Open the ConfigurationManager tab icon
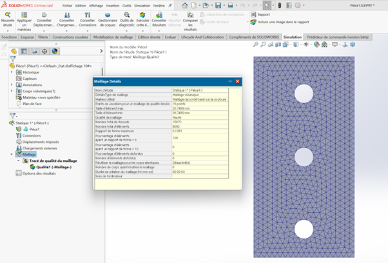388x263 pixels. (x=34, y=51)
